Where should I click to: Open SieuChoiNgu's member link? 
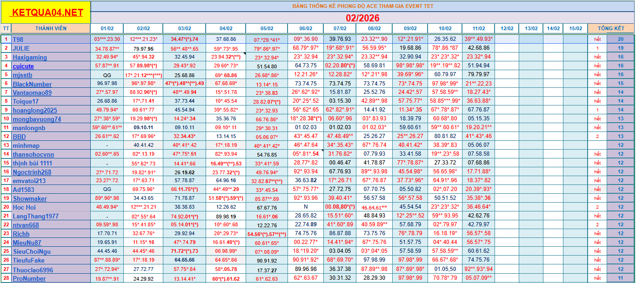point(32,251)
